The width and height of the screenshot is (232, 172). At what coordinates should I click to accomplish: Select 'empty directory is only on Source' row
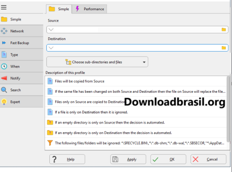(136, 122)
